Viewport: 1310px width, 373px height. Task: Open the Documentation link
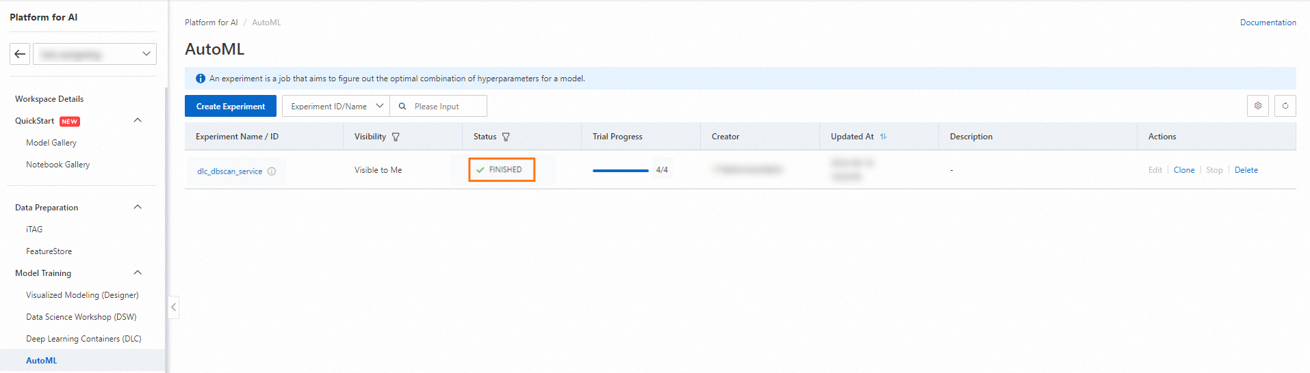(1268, 23)
